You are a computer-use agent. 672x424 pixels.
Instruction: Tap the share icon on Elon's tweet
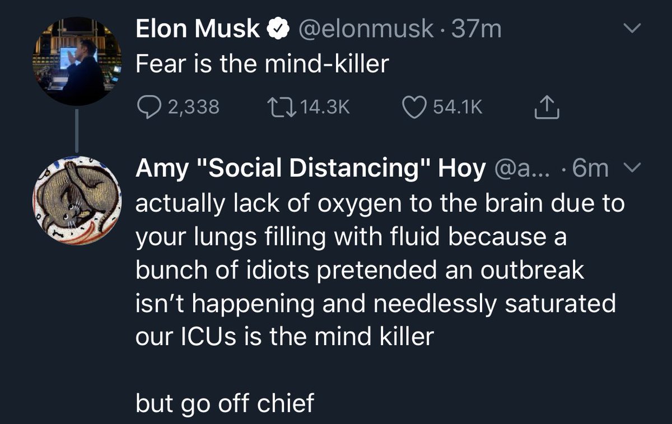547,109
